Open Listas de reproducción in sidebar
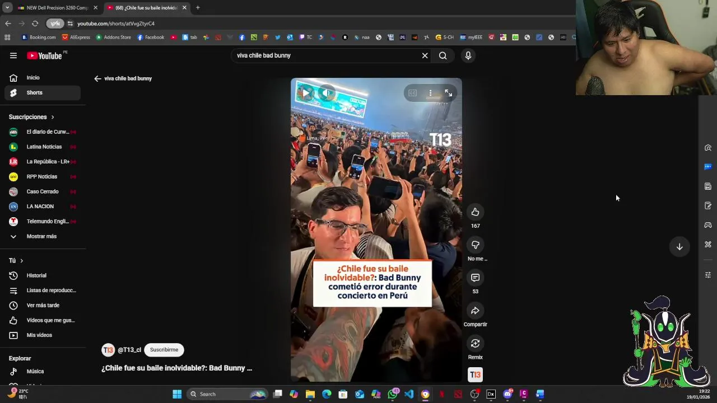The height and width of the screenshot is (403, 717). coord(43,290)
